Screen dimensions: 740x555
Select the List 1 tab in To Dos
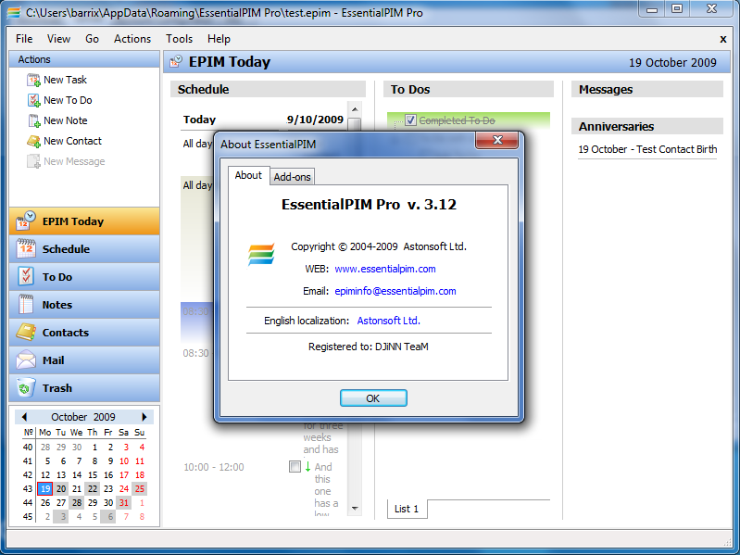pos(407,509)
